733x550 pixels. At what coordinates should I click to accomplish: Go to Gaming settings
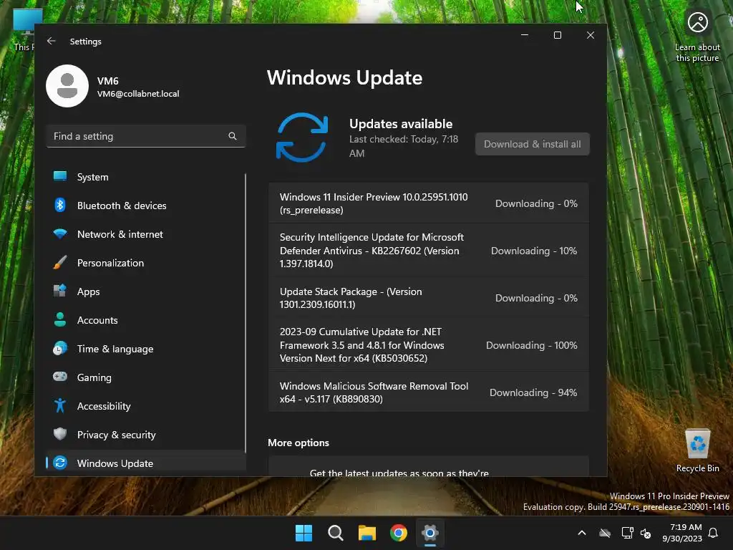tap(145, 377)
